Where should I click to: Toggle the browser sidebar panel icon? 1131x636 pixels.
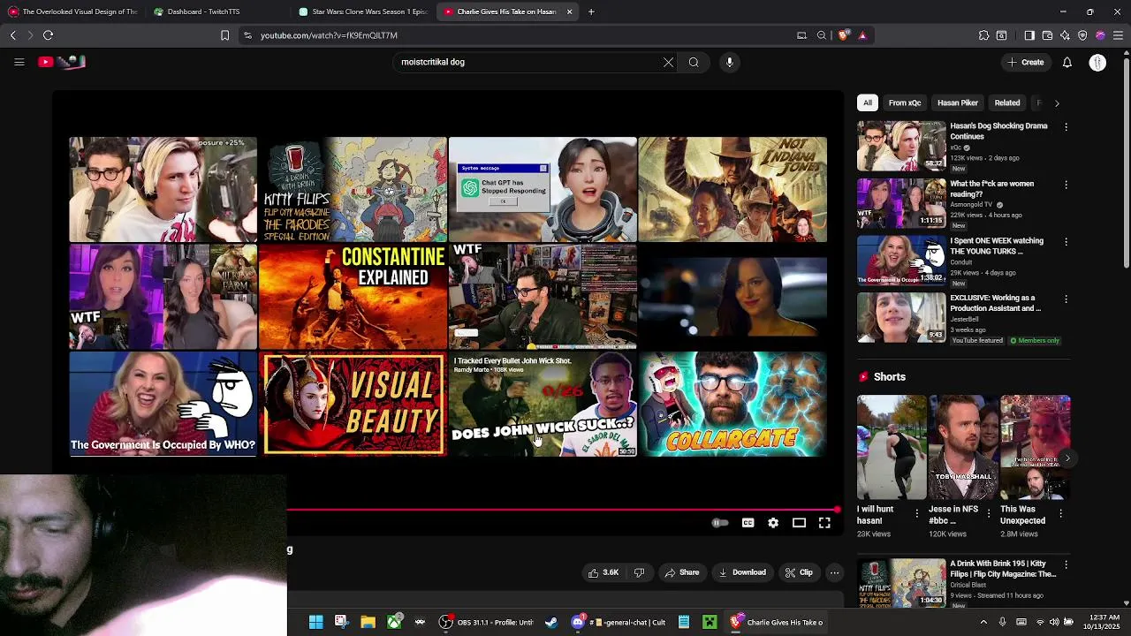coord(1029,35)
